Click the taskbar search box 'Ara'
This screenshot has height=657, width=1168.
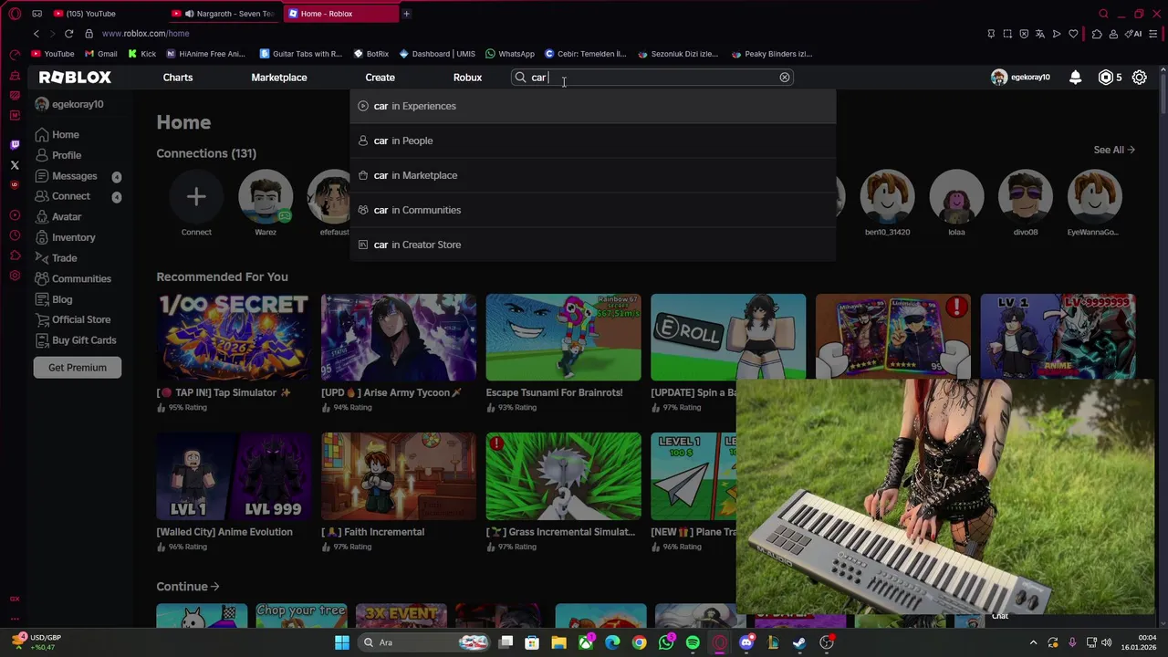click(x=424, y=642)
